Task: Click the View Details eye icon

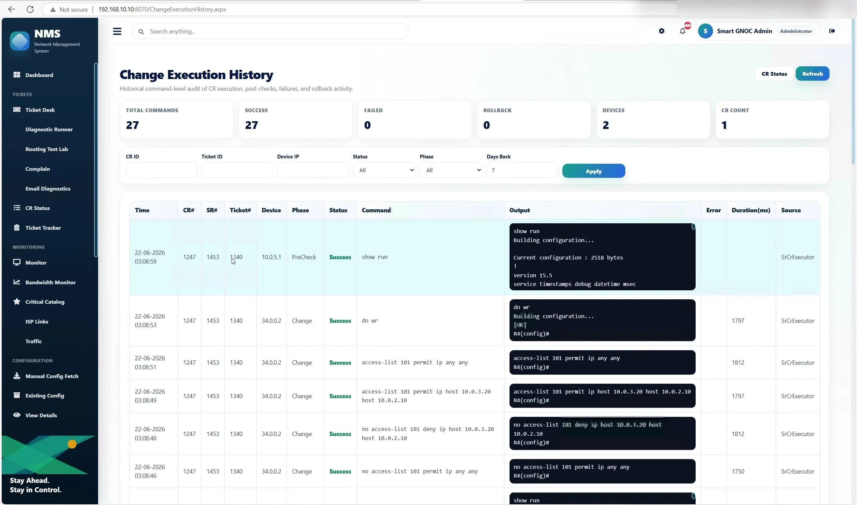Action: pyautogui.click(x=17, y=415)
